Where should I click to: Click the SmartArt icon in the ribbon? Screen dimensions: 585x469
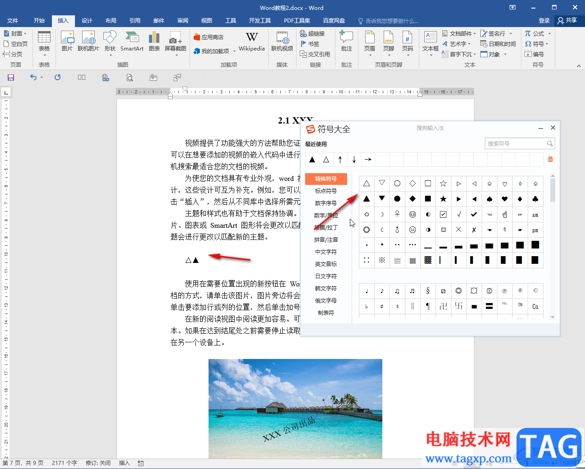(132, 41)
